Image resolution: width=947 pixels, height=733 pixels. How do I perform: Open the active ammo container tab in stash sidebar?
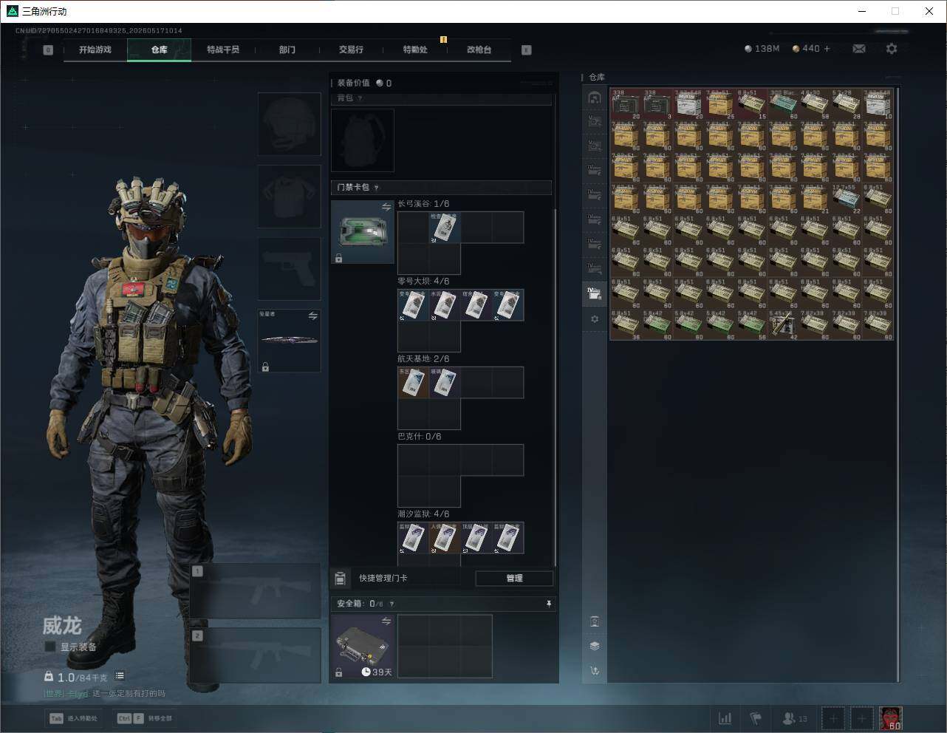(595, 293)
